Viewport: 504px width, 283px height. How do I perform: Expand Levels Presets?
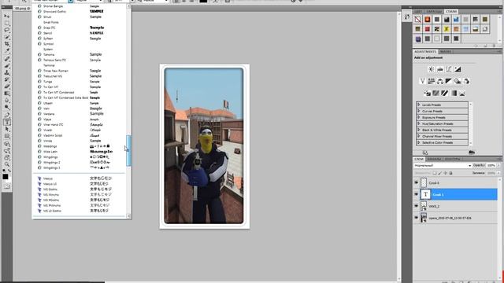tap(419, 105)
